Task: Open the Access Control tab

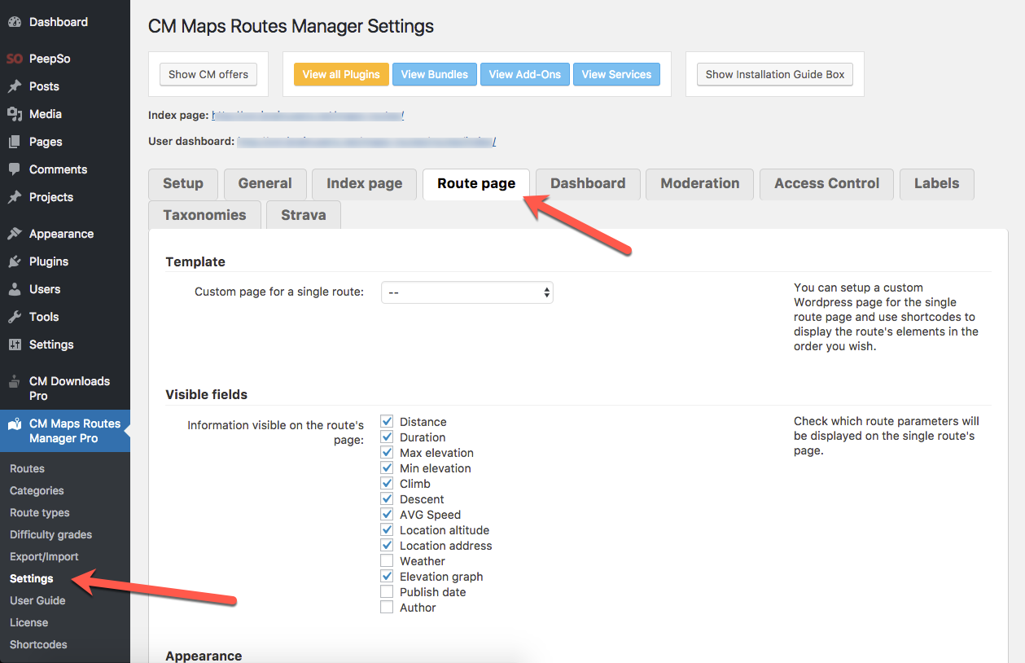Action: pos(826,184)
